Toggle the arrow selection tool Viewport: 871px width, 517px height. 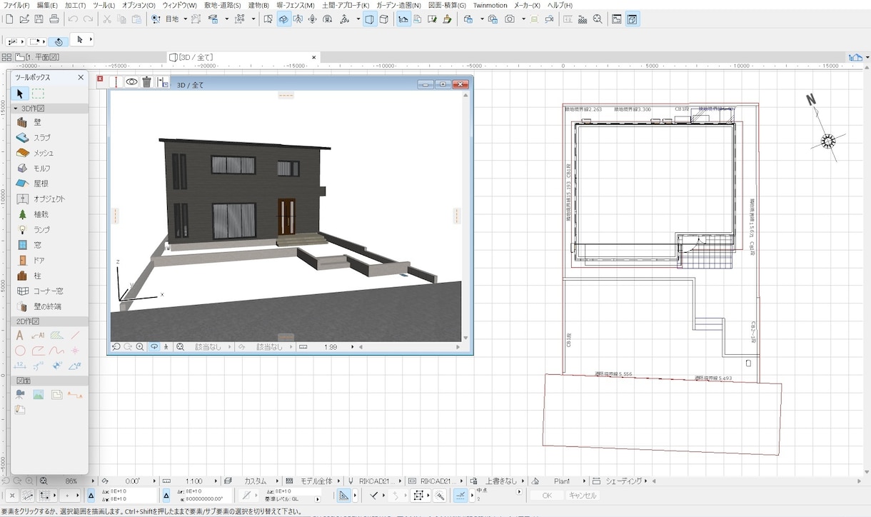pyautogui.click(x=20, y=94)
